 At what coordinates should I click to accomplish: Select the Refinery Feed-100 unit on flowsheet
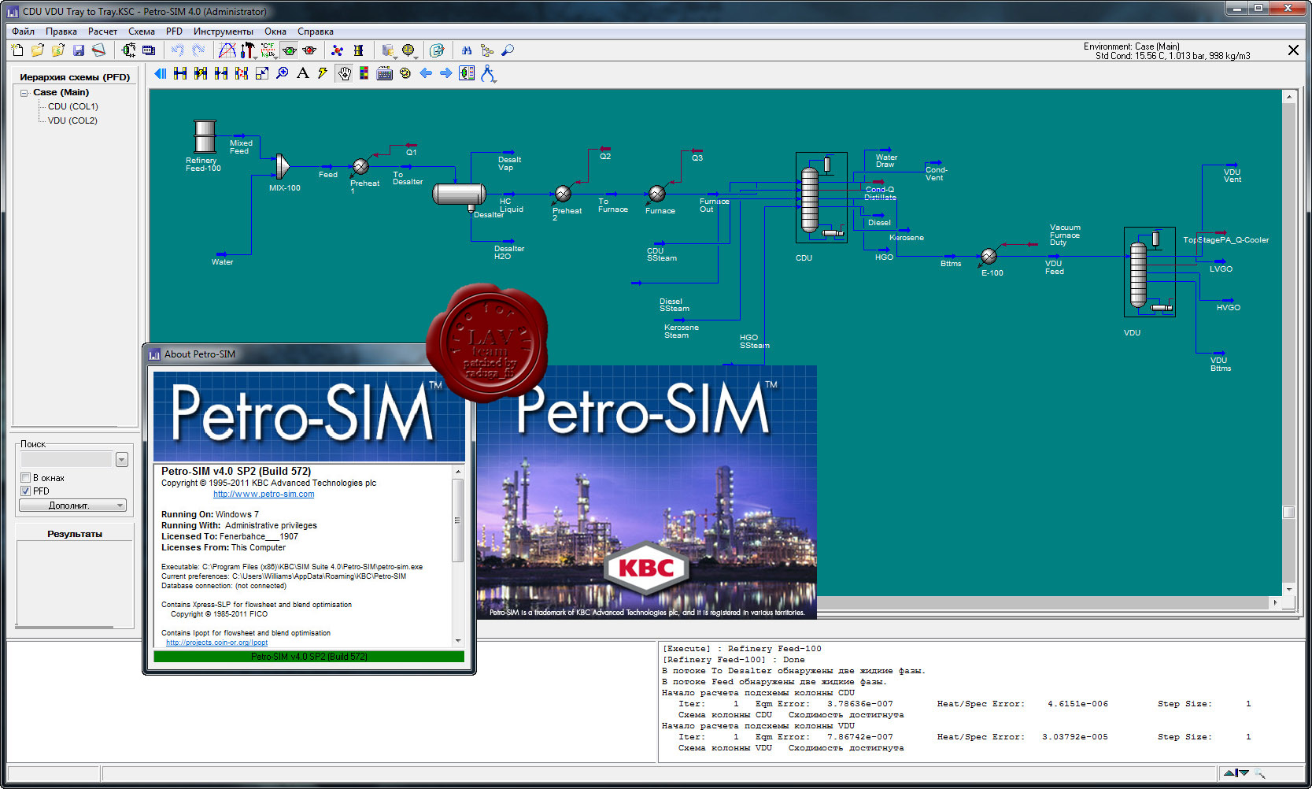click(x=205, y=136)
